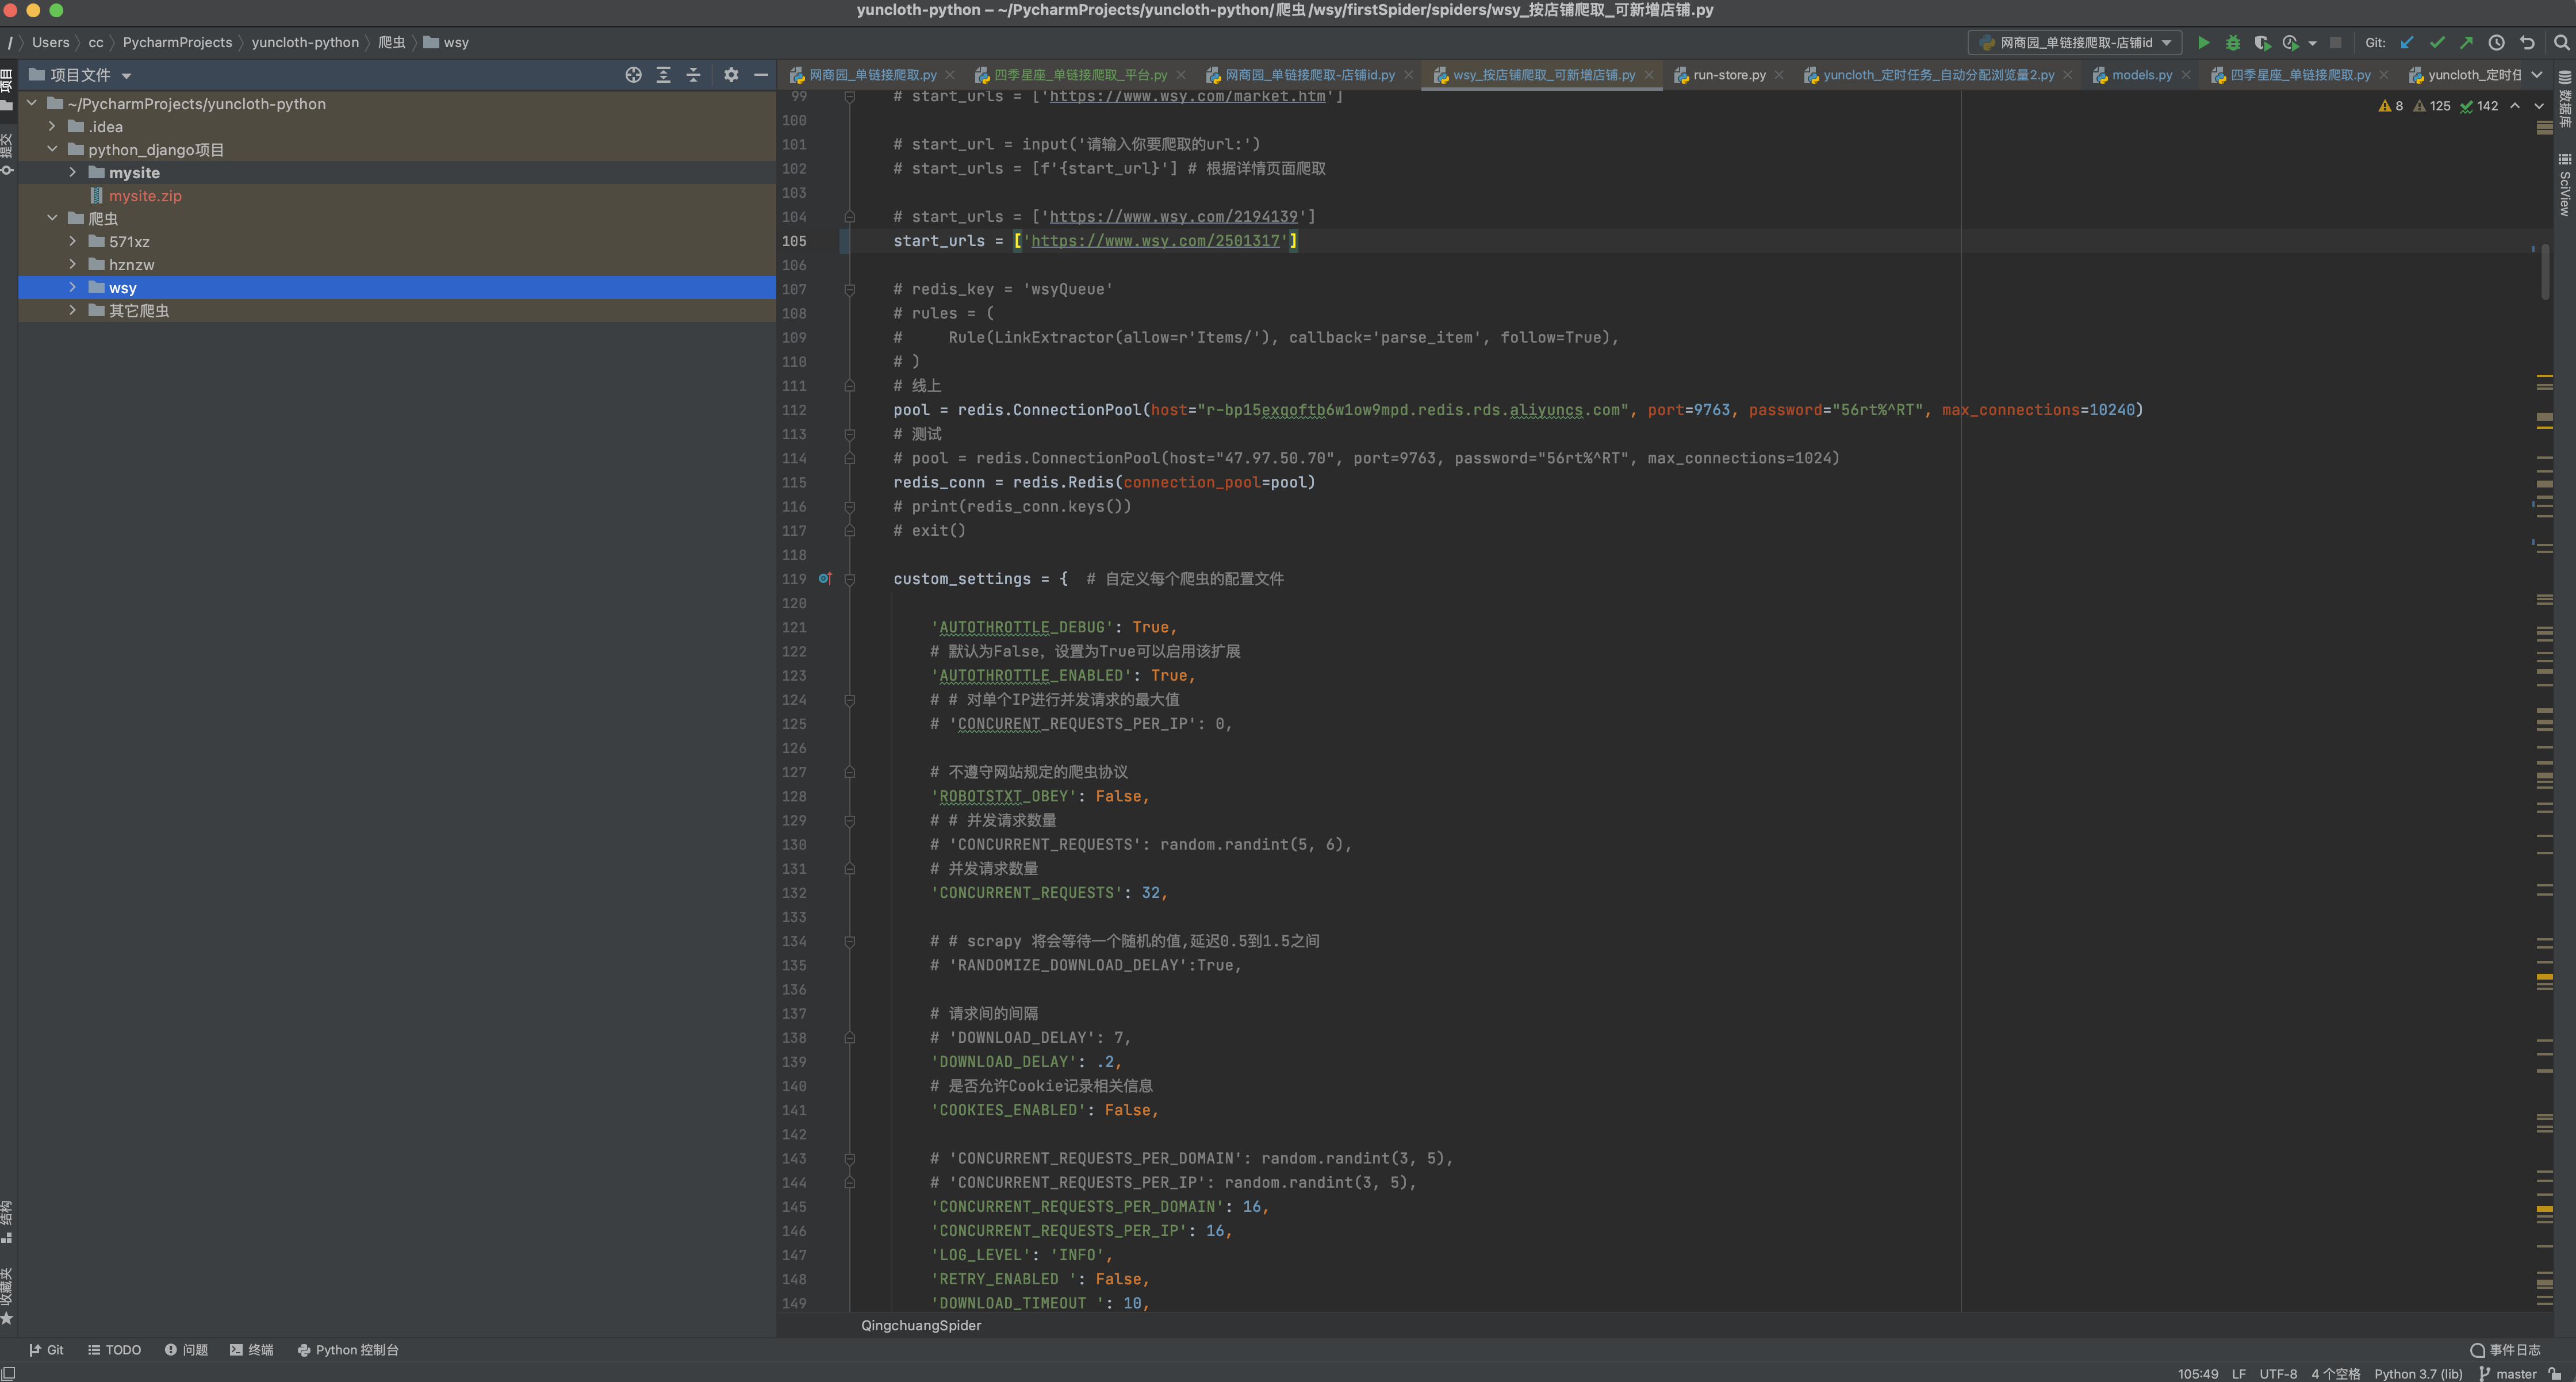Click the gray Stop square icon
The width and height of the screenshot is (2576, 1382).
coord(2336,43)
